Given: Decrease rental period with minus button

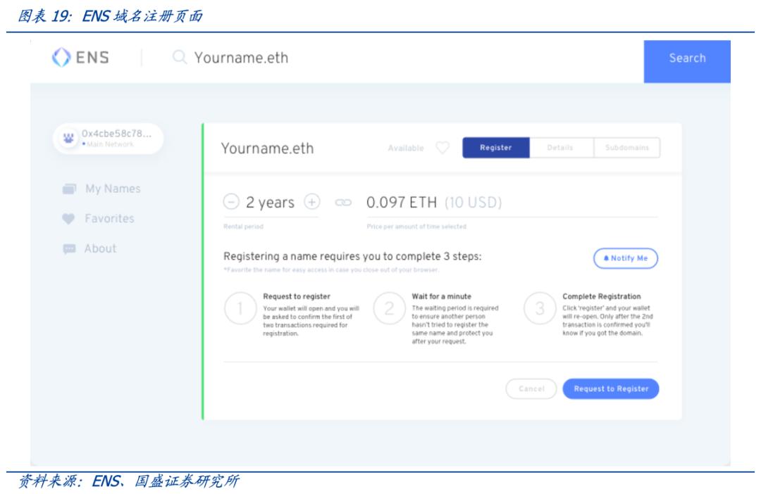Looking at the screenshot, I should click(x=231, y=202).
